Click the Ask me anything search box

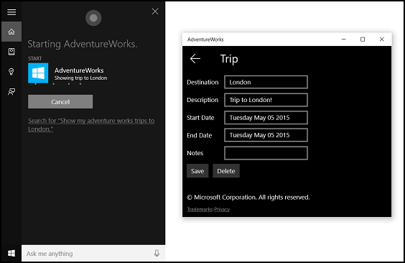click(x=93, y=254)
